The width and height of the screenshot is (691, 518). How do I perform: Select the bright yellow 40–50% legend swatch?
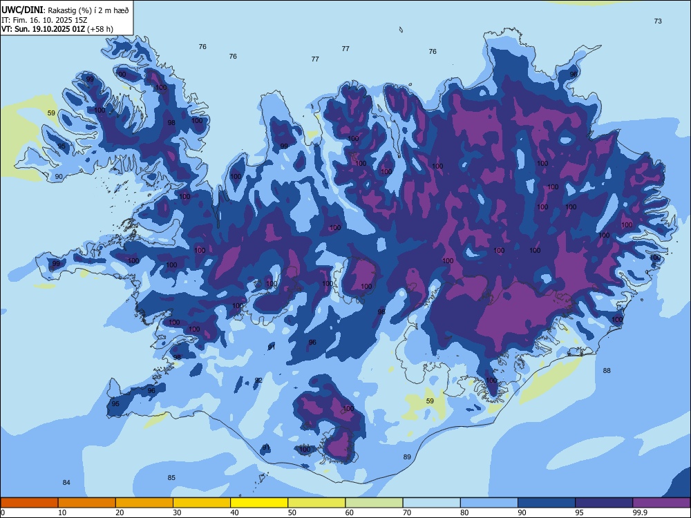click(259, 503)
